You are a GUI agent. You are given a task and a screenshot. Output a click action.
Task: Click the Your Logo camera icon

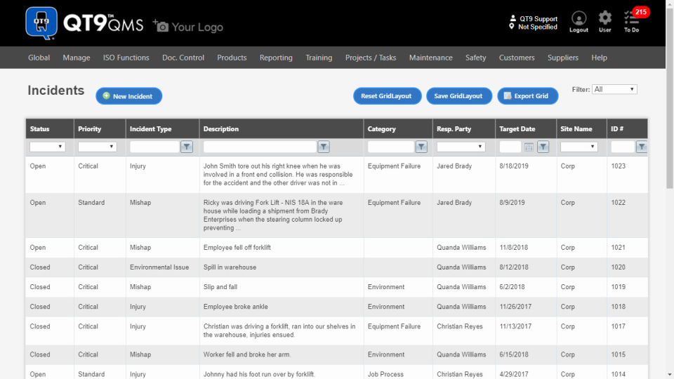tap(161, 26)
